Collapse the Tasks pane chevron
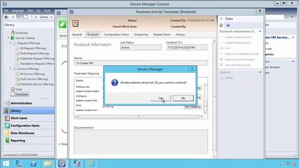Screen dimensions: 299x168 [x=221, y=19]
